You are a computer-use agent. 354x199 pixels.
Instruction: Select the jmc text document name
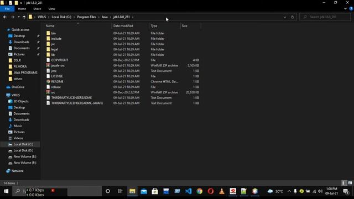point(54,71)
